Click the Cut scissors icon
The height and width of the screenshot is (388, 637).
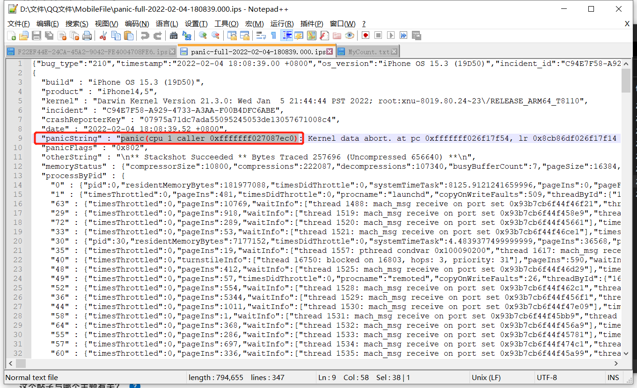[x=103, y=36]
